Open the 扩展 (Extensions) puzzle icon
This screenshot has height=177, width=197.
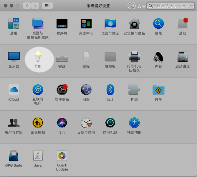[x=134, y=90]
